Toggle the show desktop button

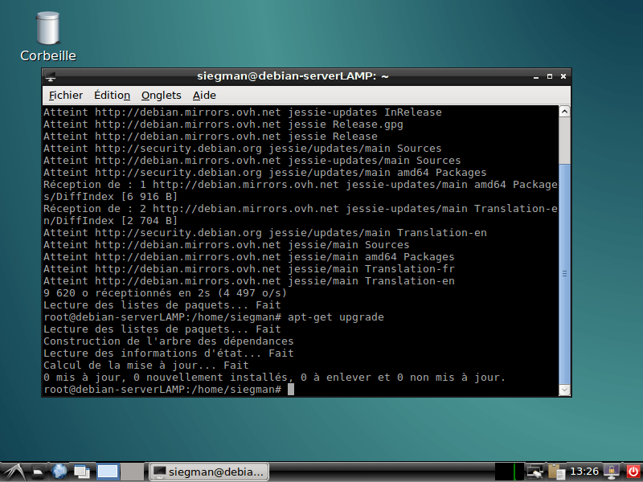82,472
